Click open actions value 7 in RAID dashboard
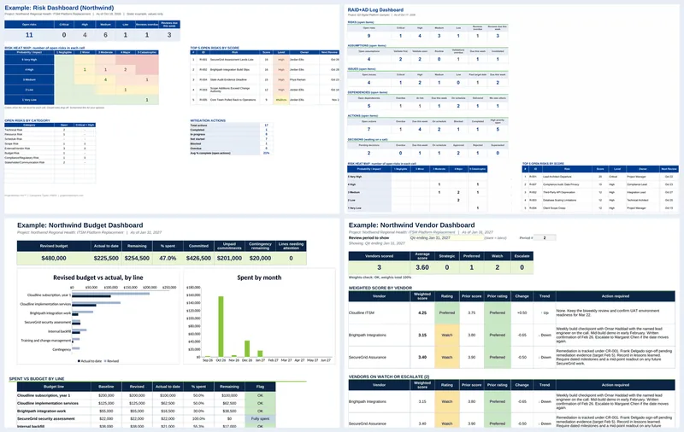684x432 pixels. pyautogui.click(x=369, y=129)
